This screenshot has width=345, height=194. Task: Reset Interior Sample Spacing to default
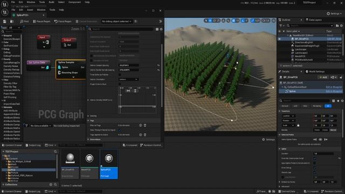click(158, 65)
